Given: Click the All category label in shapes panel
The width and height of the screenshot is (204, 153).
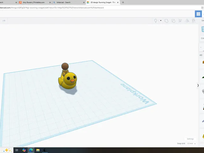Looking at the screenshot, I should (201, 55).
